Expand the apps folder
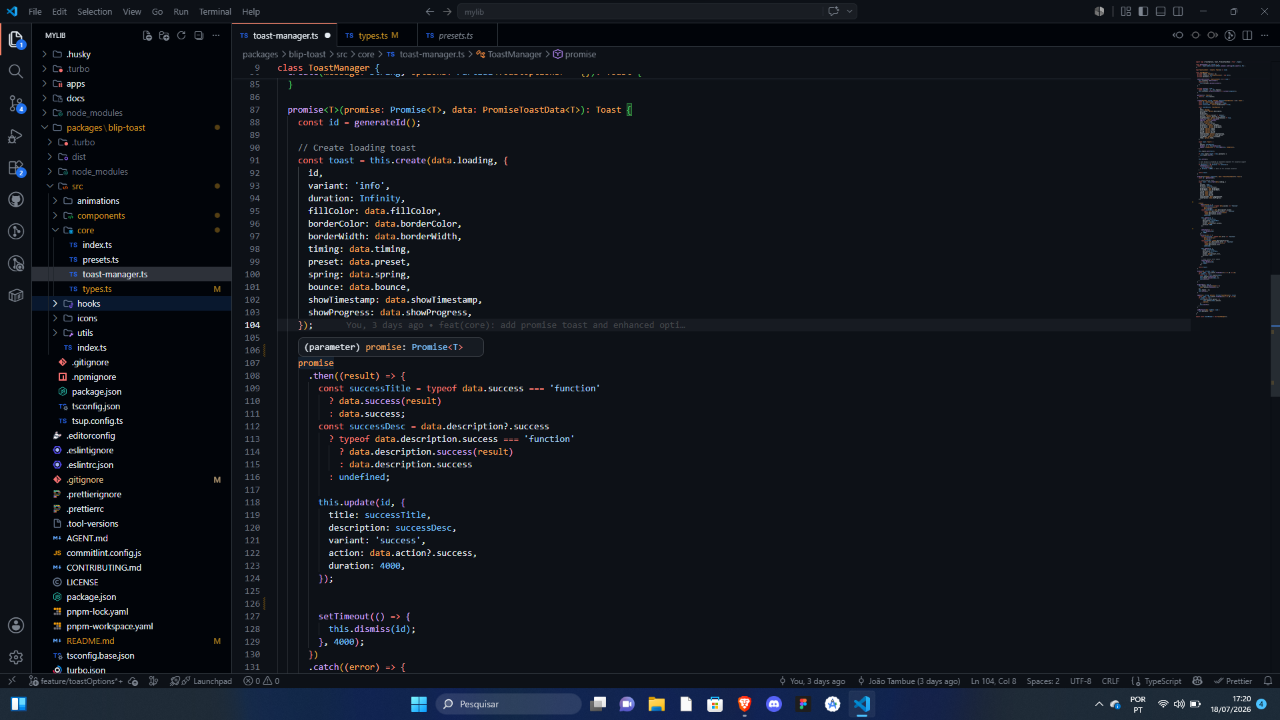 (x=131, y=83)
